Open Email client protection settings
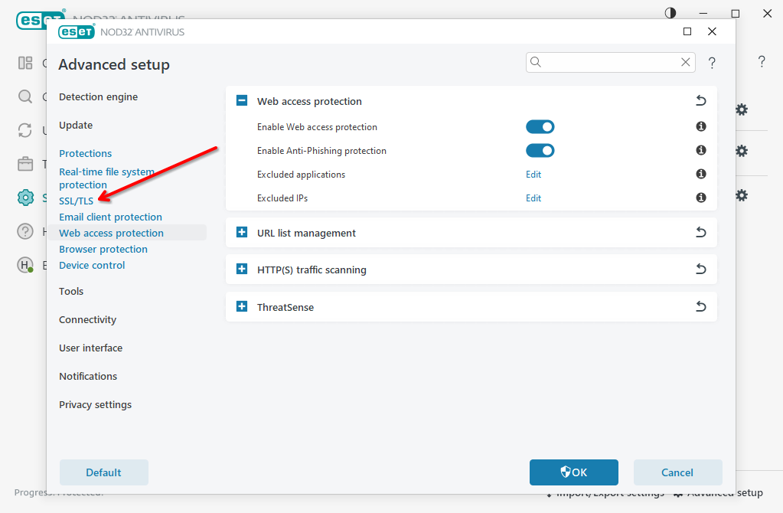The width and height of the screenshot is (783, 513). pos(111,217)
